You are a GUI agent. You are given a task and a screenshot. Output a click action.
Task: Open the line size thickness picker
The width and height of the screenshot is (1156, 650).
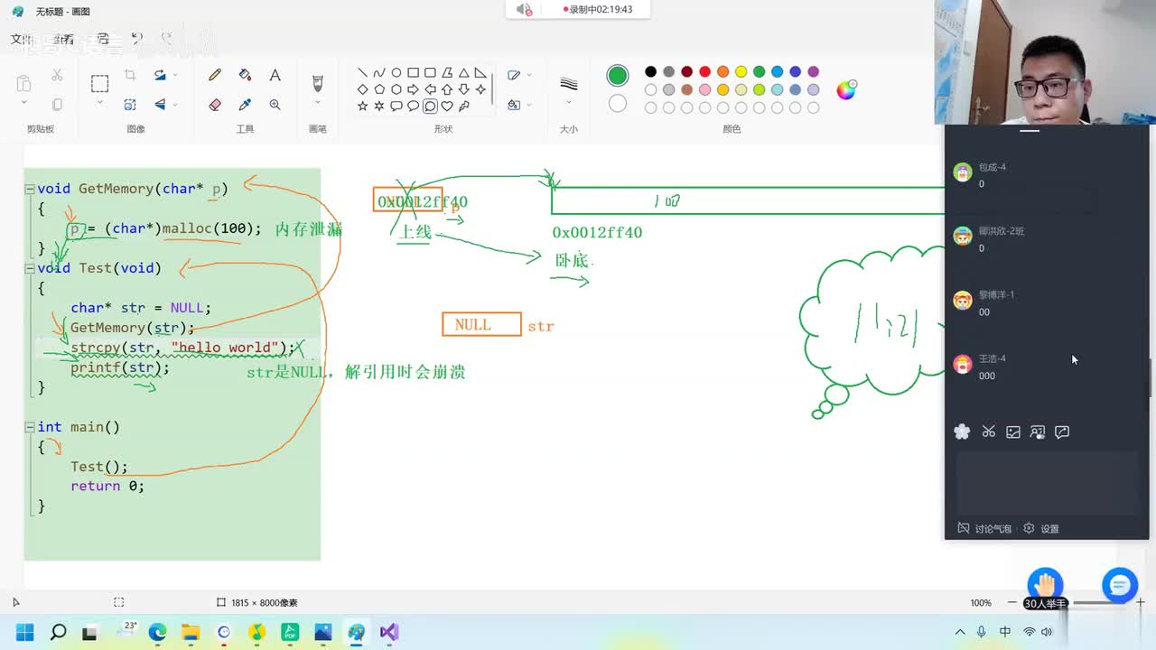point(568,84)
